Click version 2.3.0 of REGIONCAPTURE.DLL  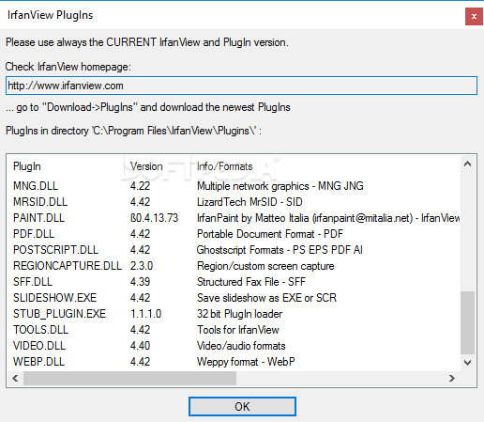click(x=142, y=266)
